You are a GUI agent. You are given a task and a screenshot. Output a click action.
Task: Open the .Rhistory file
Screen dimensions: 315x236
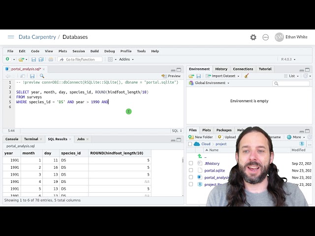tap(212, 164)
